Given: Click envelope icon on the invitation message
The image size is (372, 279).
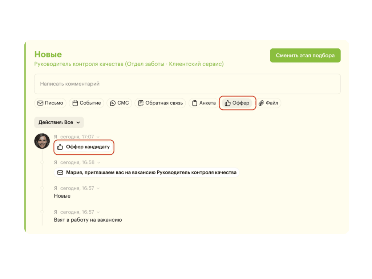Looking at the screenshot, I should pyautogui.click(x=60, y=173).
